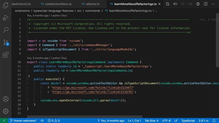Click the 'src' breadcrumb
This screenshot has height=123, width=219.
pyautogui.click(x=79, y=11)
